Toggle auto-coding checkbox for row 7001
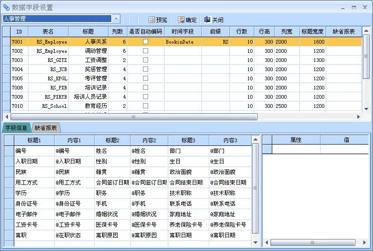The width and height of the screenshot is (373, 251). point(145,42)
